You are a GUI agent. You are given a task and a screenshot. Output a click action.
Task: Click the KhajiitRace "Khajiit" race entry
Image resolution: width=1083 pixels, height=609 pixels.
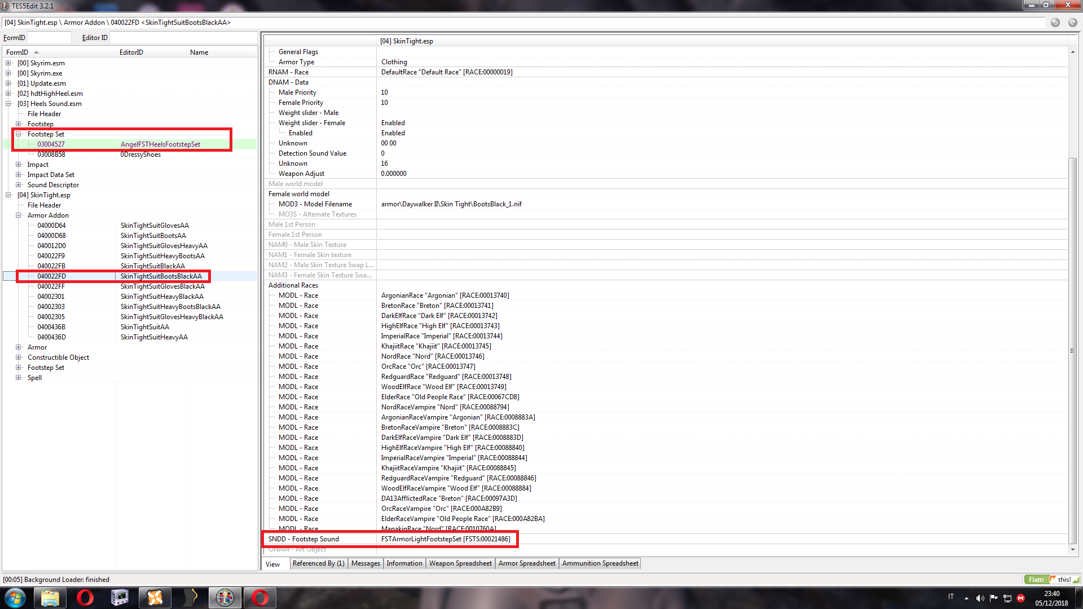pos(436,346)
